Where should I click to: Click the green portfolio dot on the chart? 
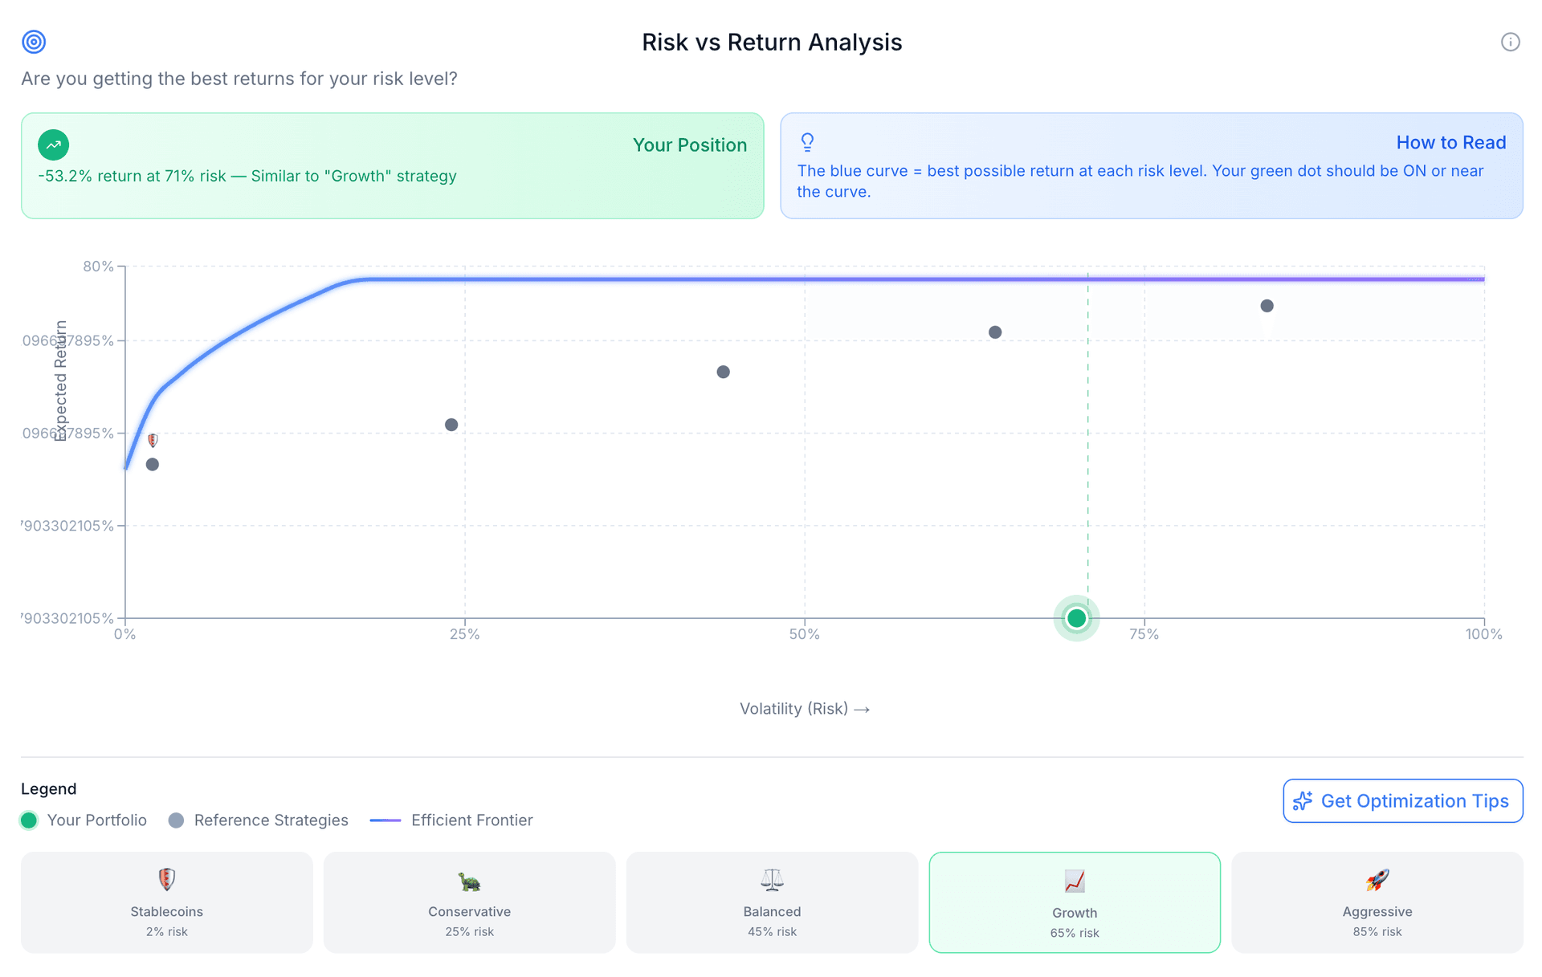point(1076,618)
